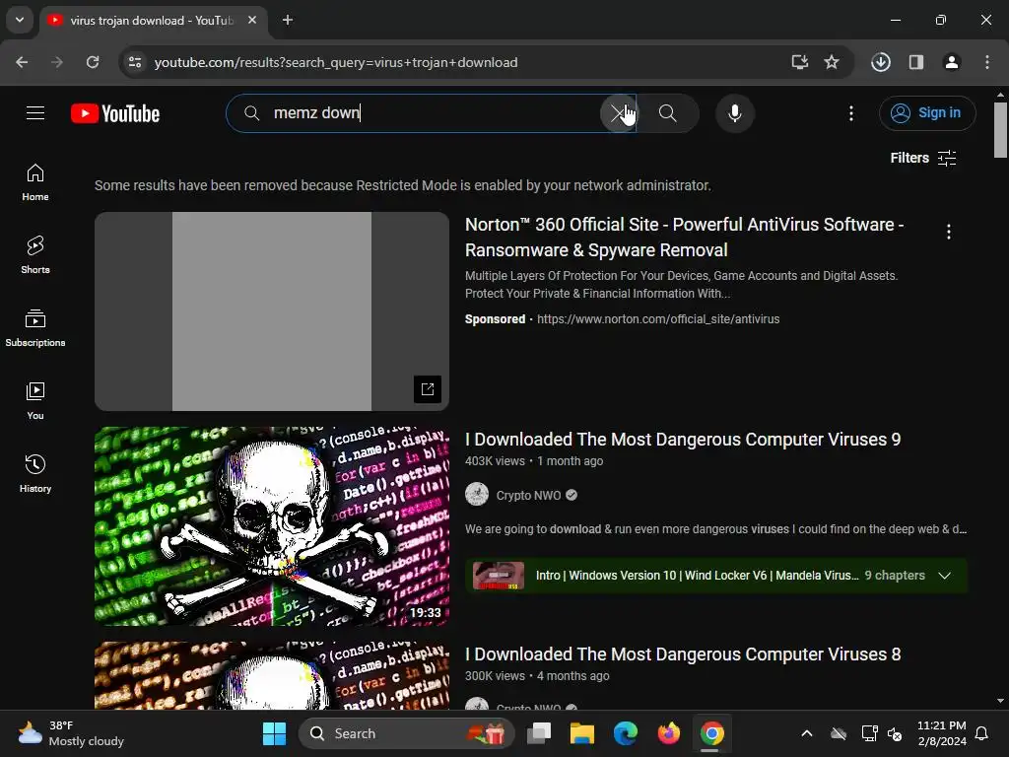
Task: Open the Dangerous Computer Viruses 9 thumbnail
Action: tap(272, 526)
